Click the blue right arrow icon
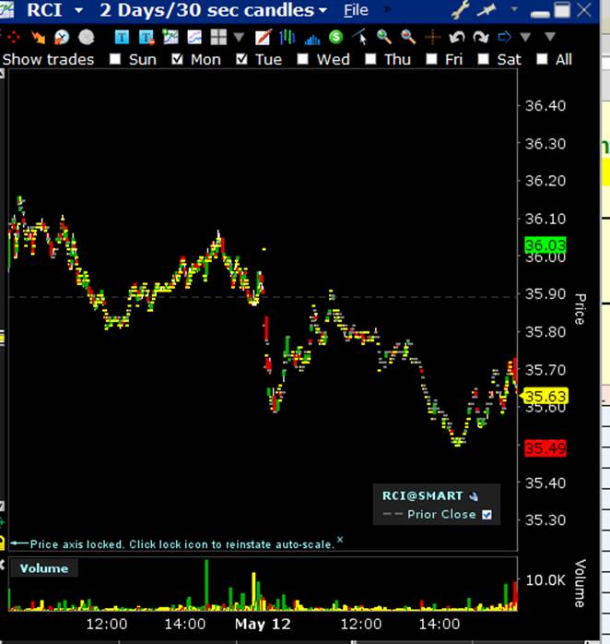This screenshot has height=644, width=610. (x=505, y=38)
